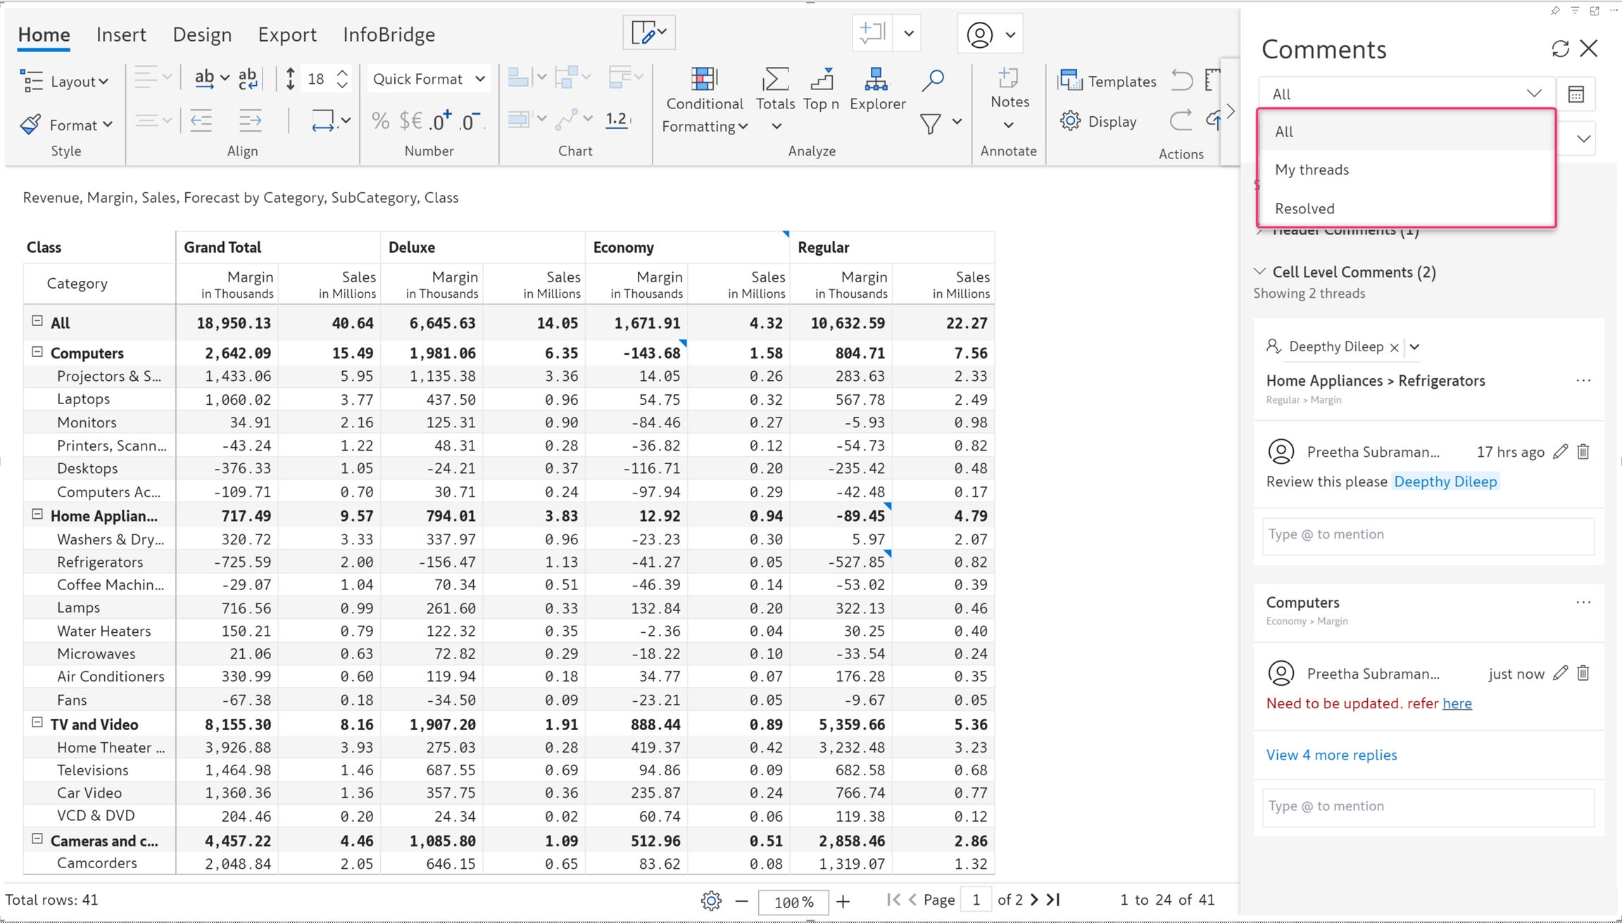Click reply field under Computers thread

click(x=1427, y=806)
